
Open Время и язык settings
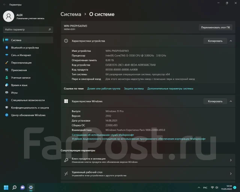pyautogui.click(x=28, y=85)
